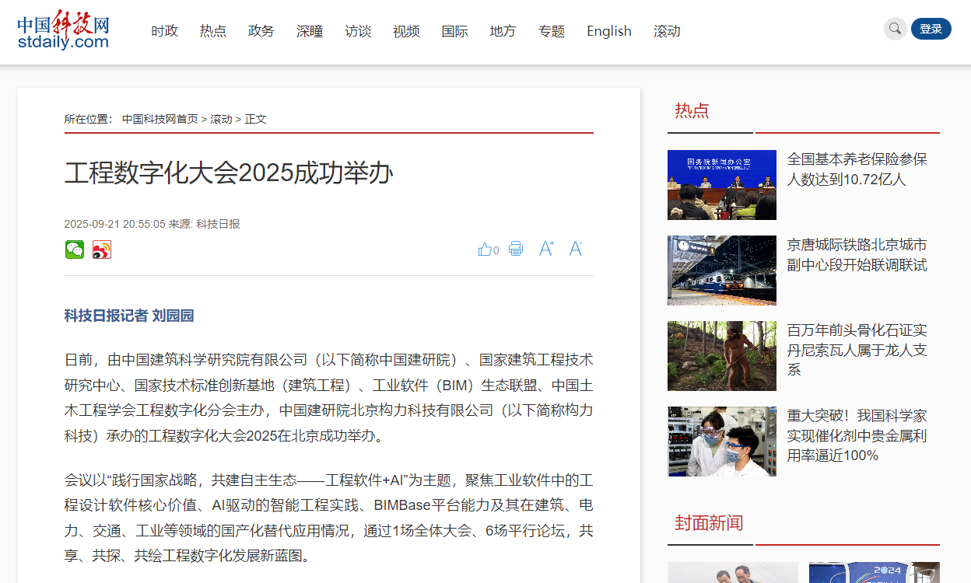971x583 pixels.
Task: Decrease font size with A- icon
Action: tap(576, 249)
